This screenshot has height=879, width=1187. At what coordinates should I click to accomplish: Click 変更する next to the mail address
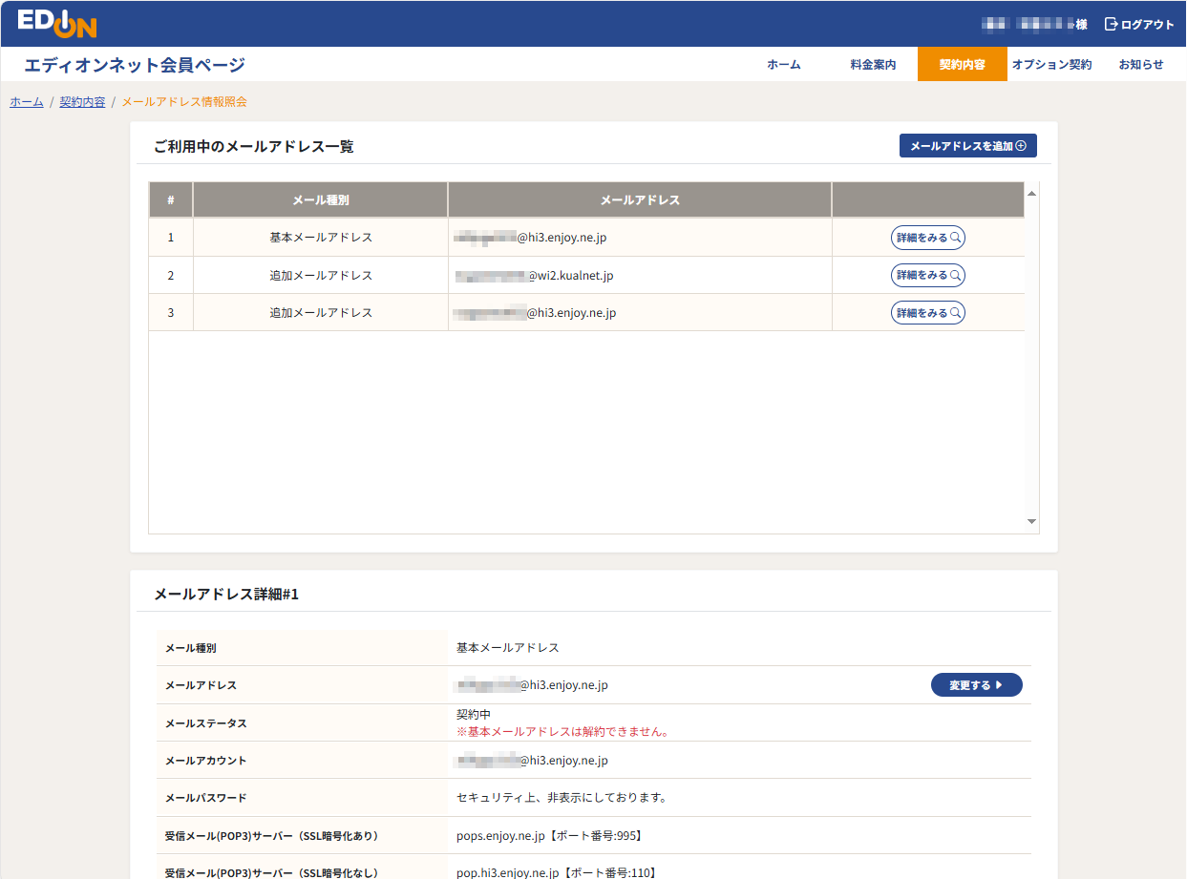click(976, 684)
